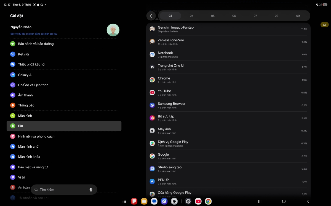Open Samsung Browser usage row
The width and height of the screenshot is (331, 206).
pyautogui.click(x=228, y=105)
